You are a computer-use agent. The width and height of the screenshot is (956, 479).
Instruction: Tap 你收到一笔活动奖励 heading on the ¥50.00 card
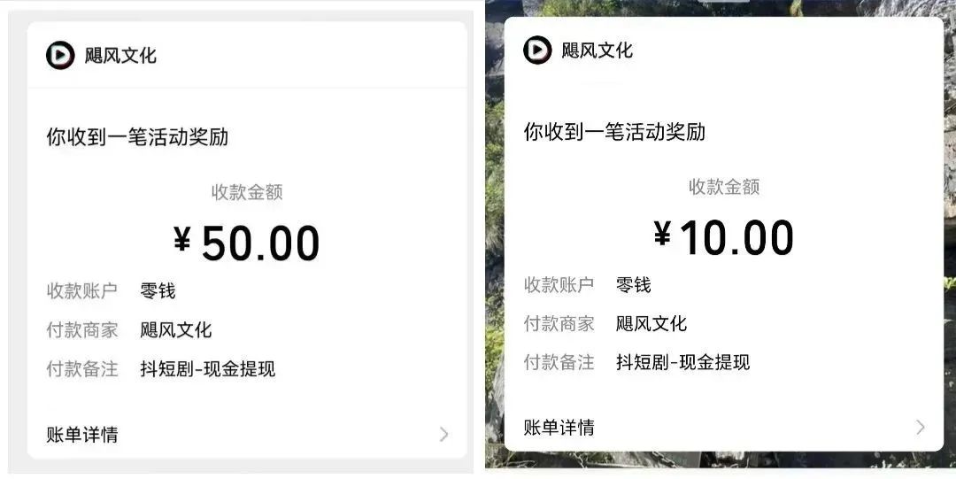137,137
